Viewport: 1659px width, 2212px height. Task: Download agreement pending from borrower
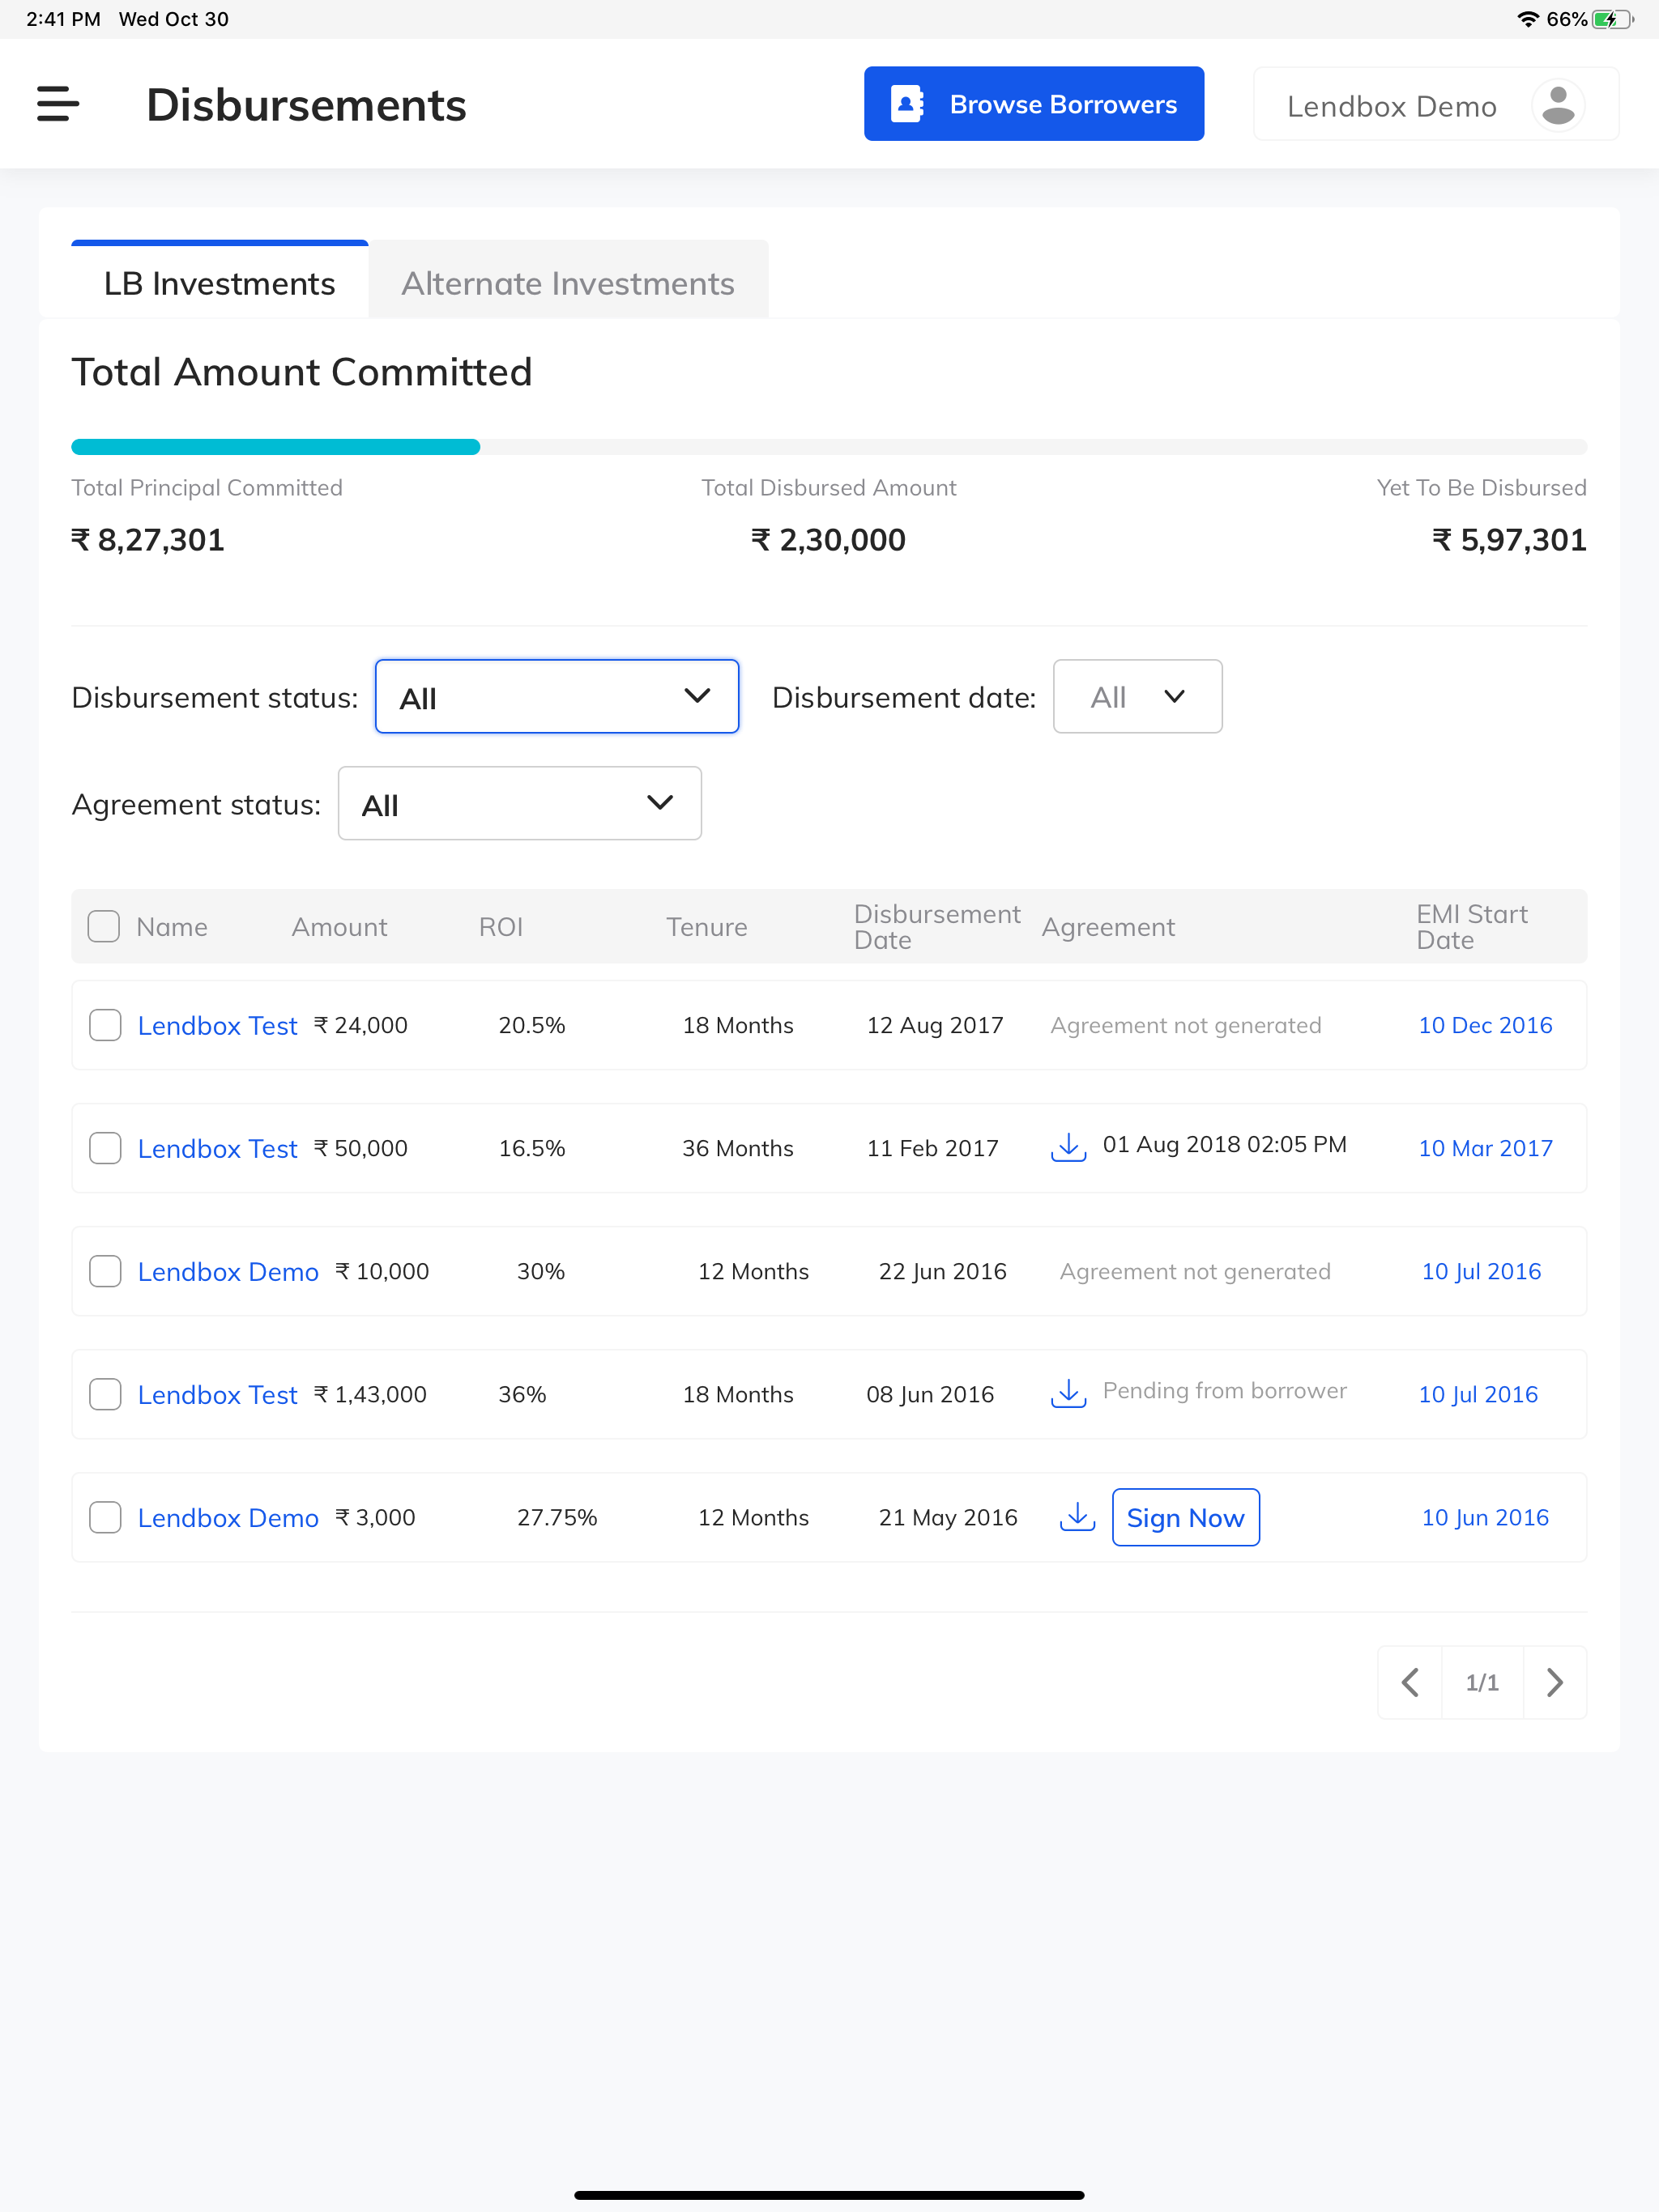[x=1068, y=1393]
